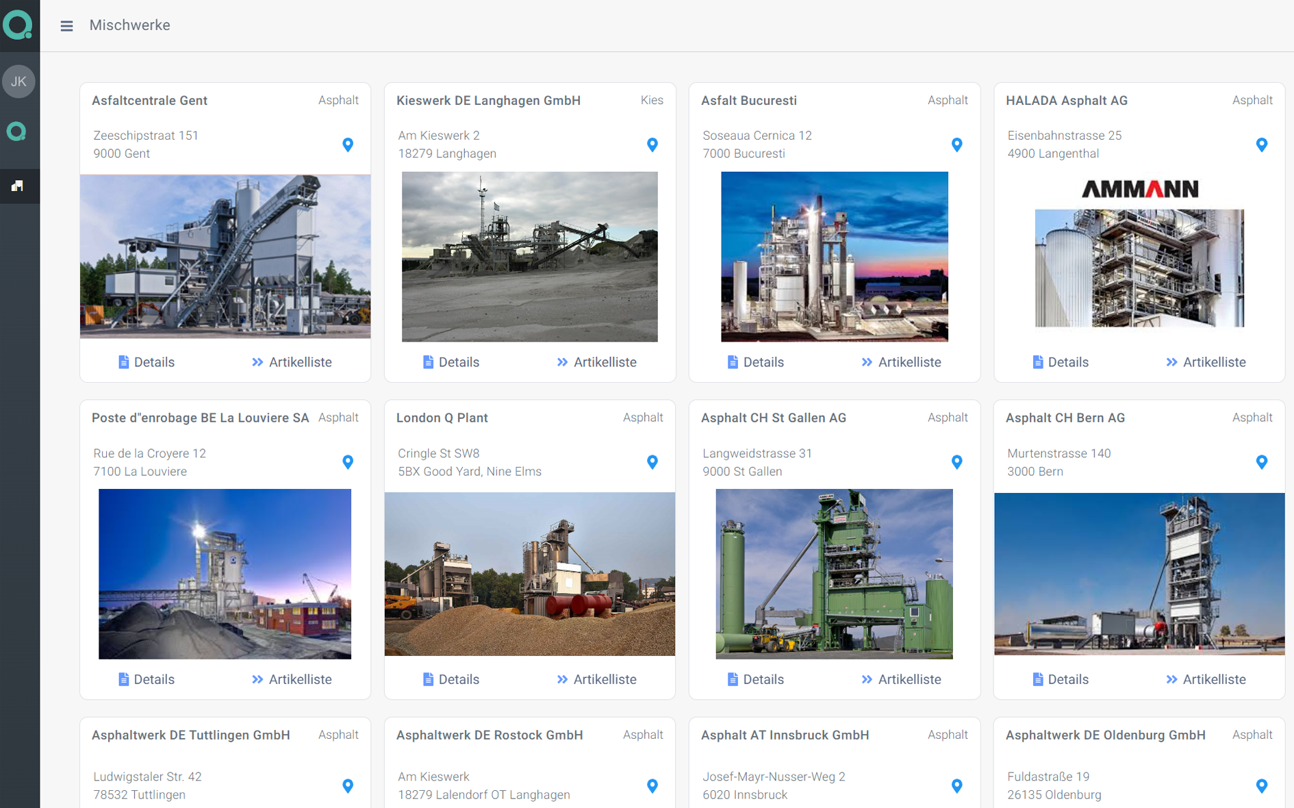This screenshot has width=1294, height=808.
Task: Click the Mischwerke page title
Action: [130, 25]
